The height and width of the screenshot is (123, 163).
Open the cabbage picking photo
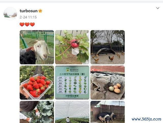tap(37, 112)
